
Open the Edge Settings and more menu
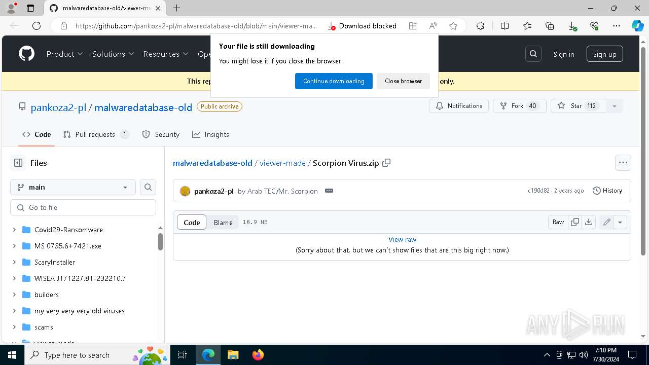(x=617, y=26)
